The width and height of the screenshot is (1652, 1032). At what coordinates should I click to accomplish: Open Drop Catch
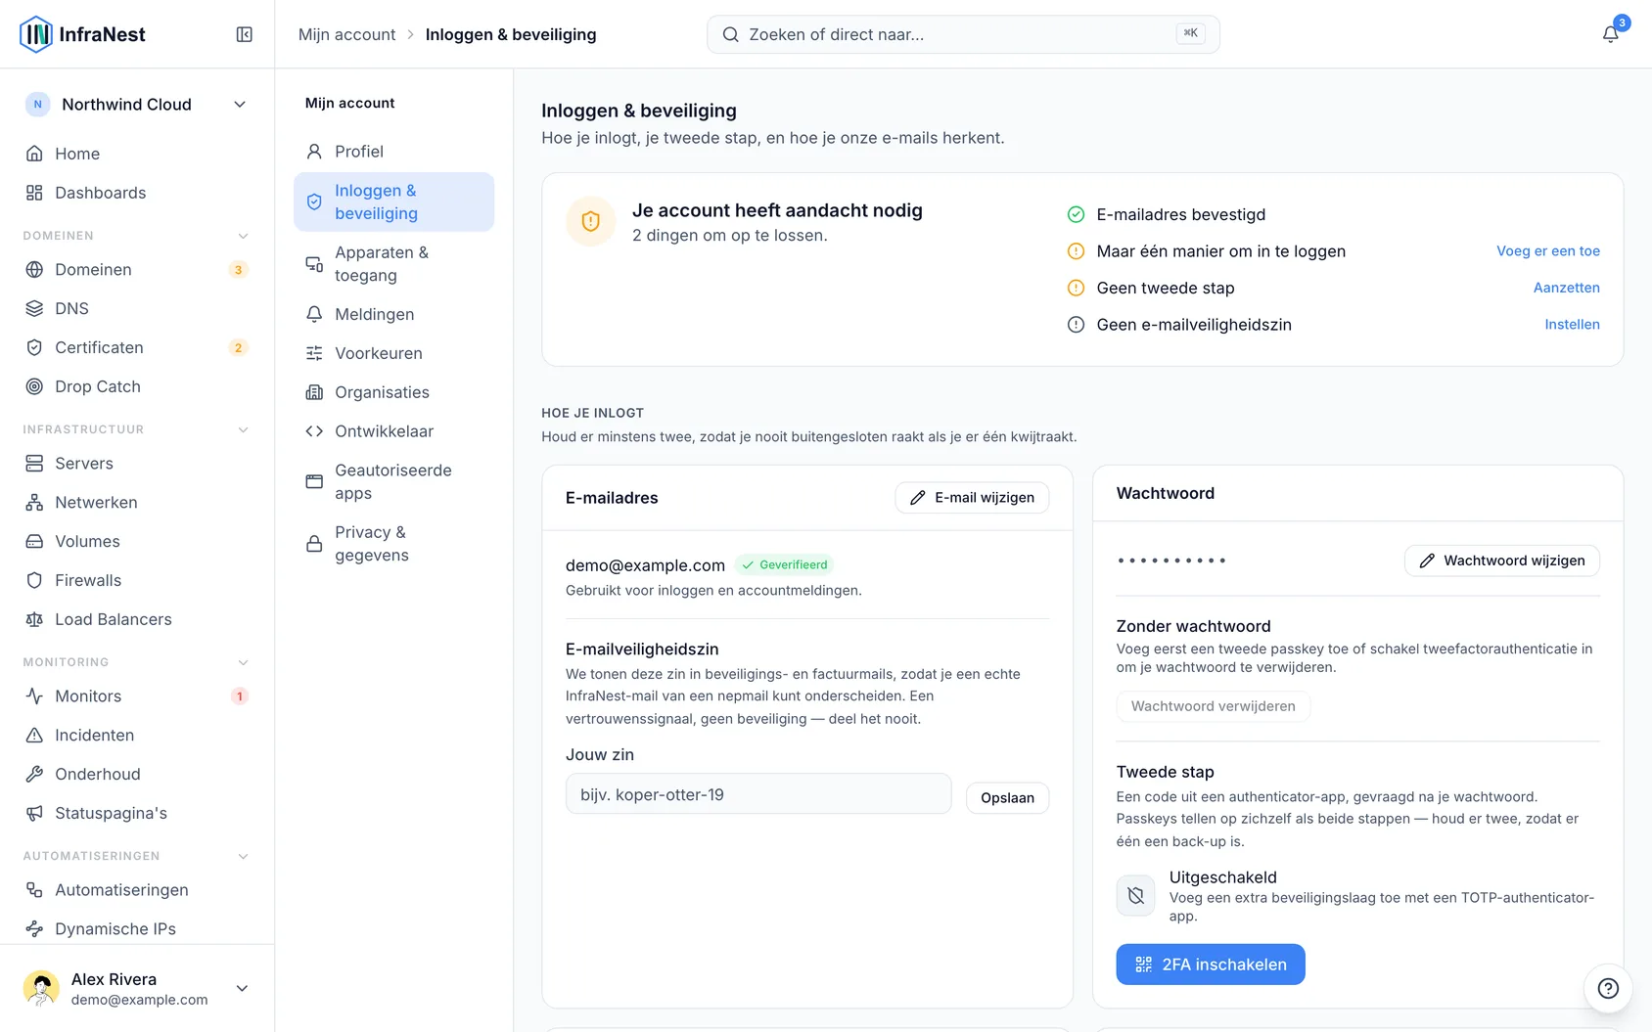[137, 386]
